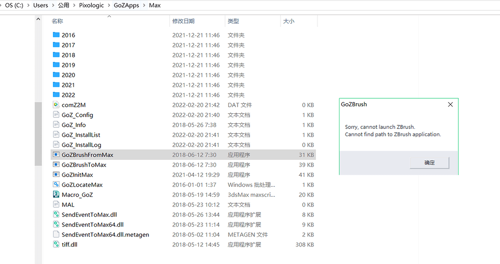Select file name GoZLocateMax
The height and width of the screenshot is (264, 500).
(x=82, y=185)
